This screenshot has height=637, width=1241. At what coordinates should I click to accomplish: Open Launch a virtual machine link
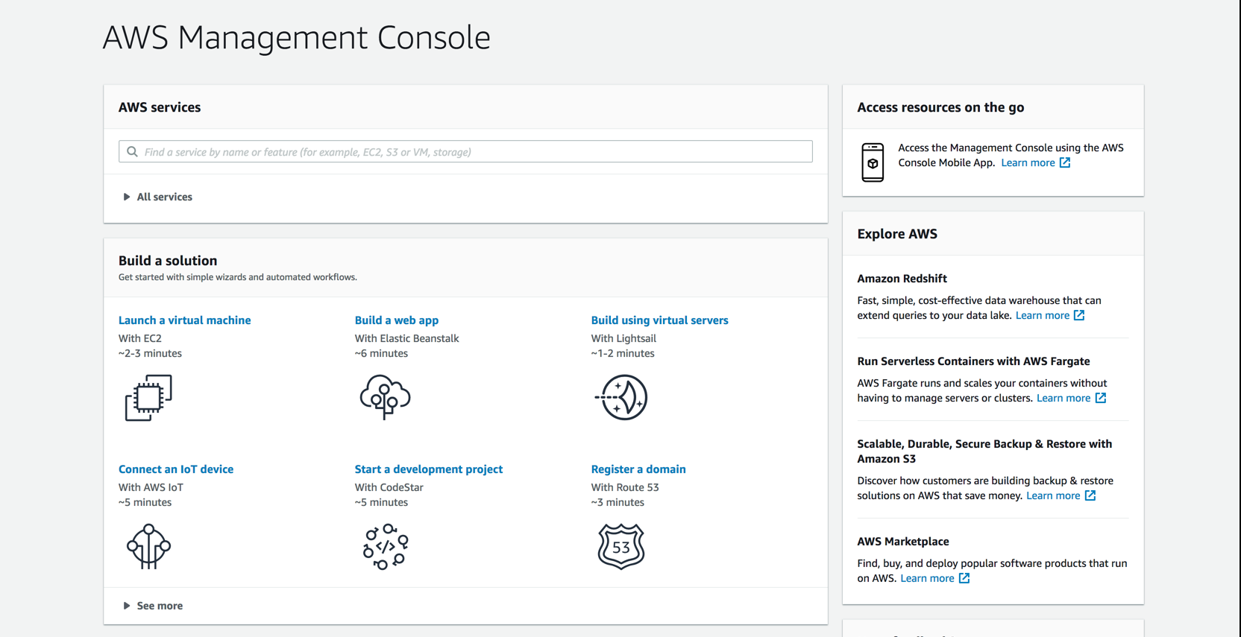click(x=184, y=320)
